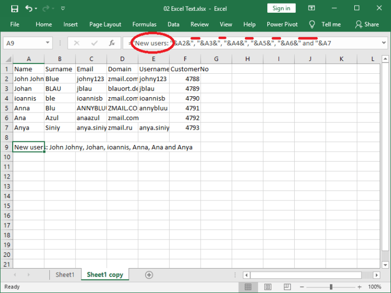Click the Select All corner triangle
This screenshot has width=391, height=293.
click(x=8, y=59)
